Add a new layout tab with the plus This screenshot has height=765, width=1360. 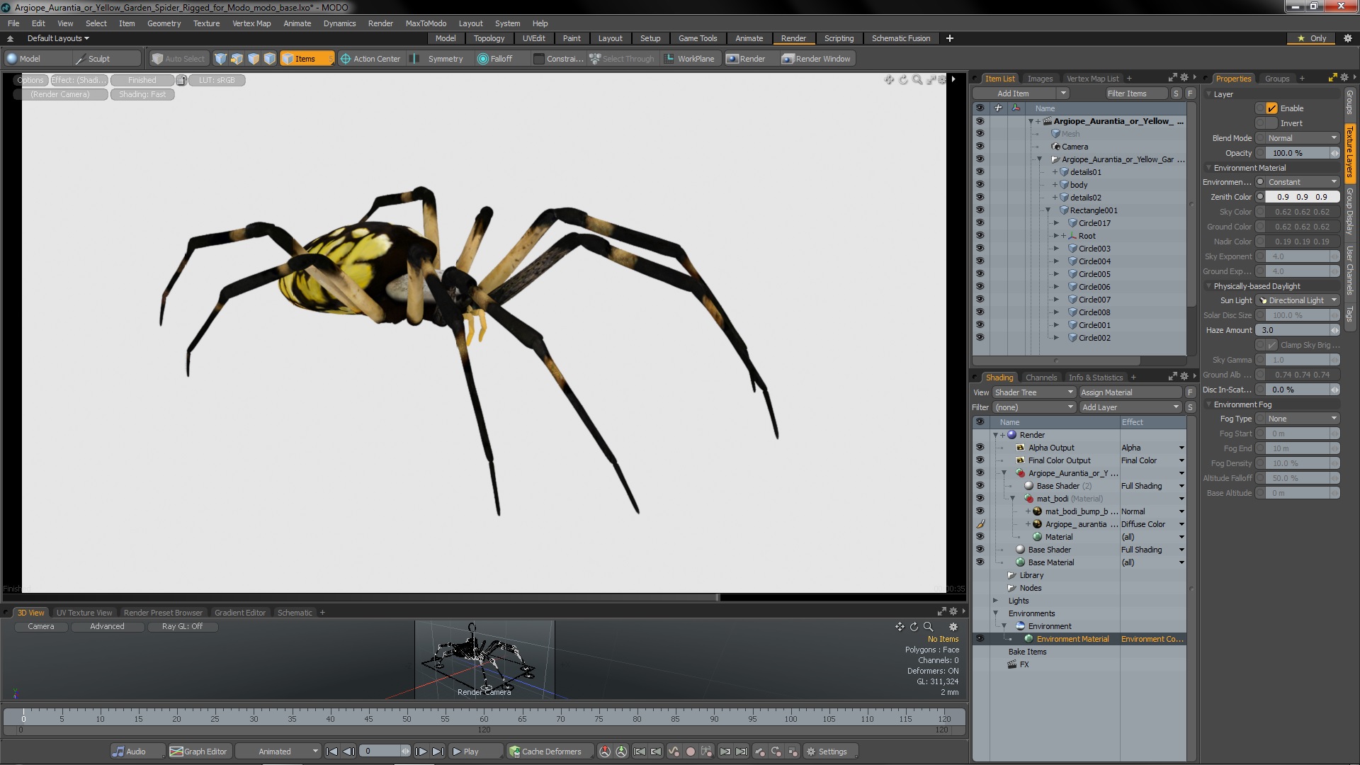(x=950, y=38)
